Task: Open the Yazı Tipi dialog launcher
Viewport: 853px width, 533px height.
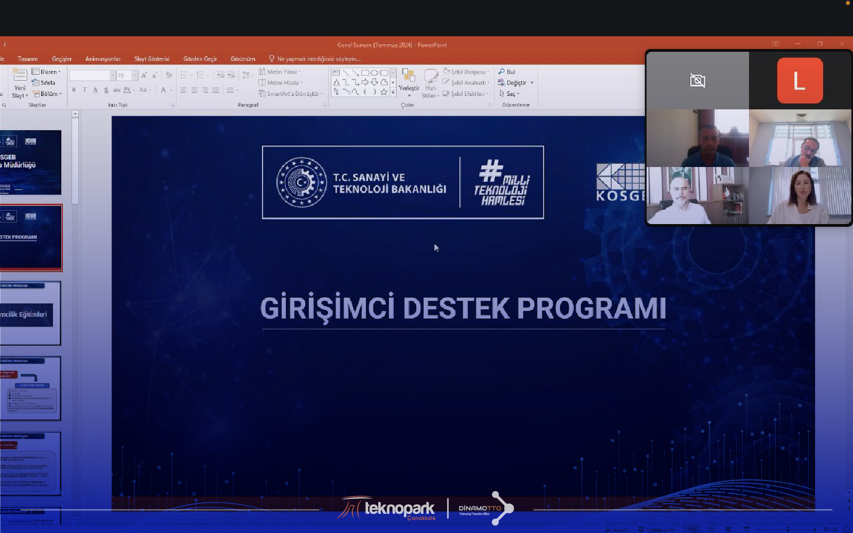Action: [x=172, y=105]
